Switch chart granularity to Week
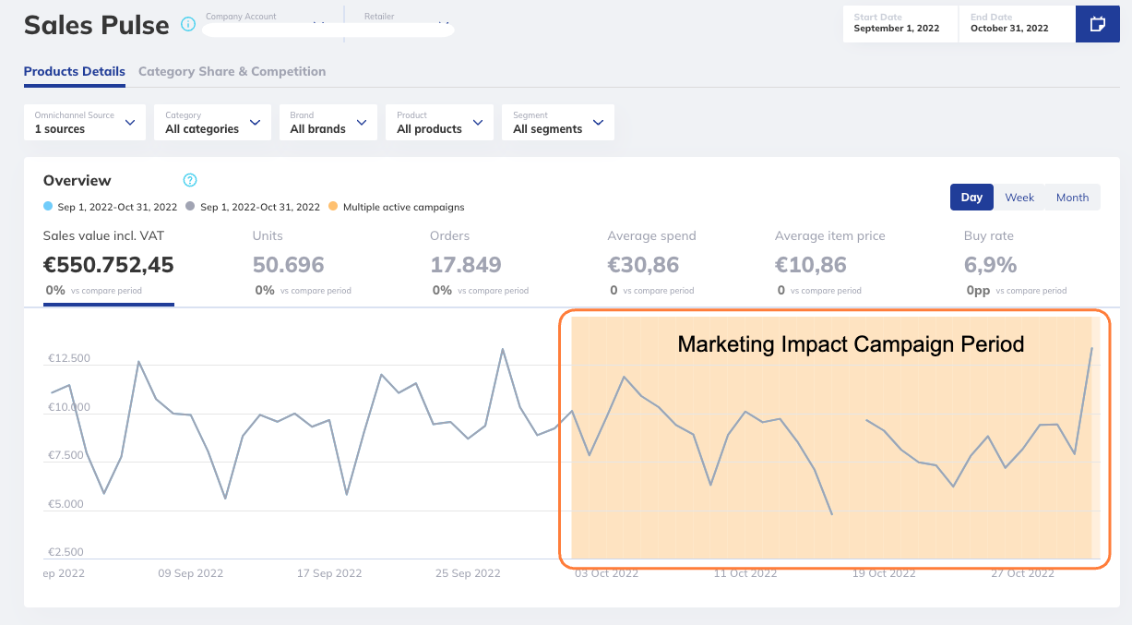 1019,198
